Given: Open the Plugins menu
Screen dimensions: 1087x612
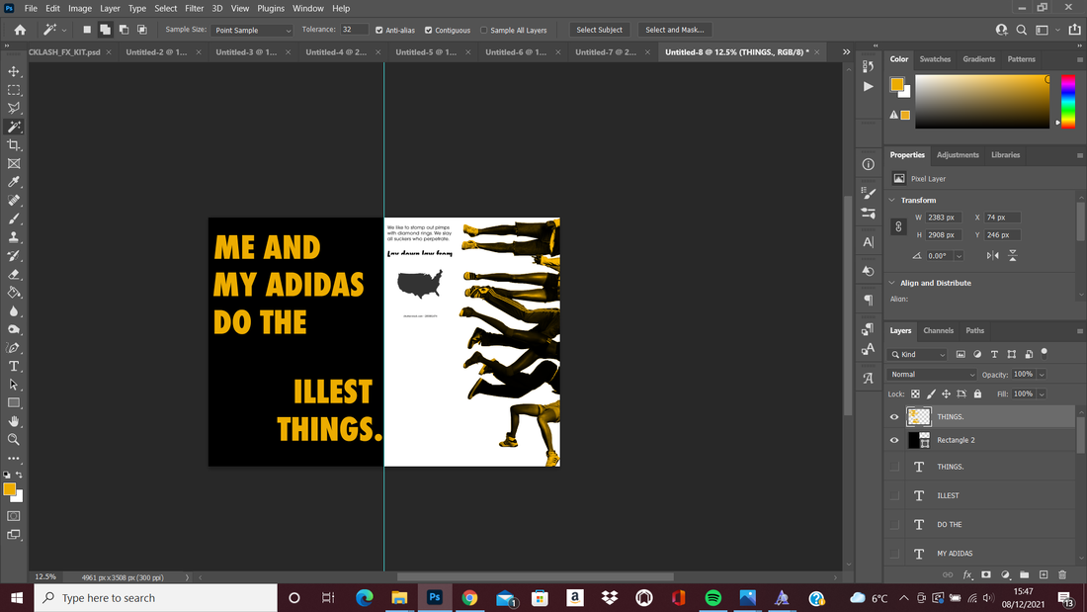Looking at the screenshot, I should 271,8.
